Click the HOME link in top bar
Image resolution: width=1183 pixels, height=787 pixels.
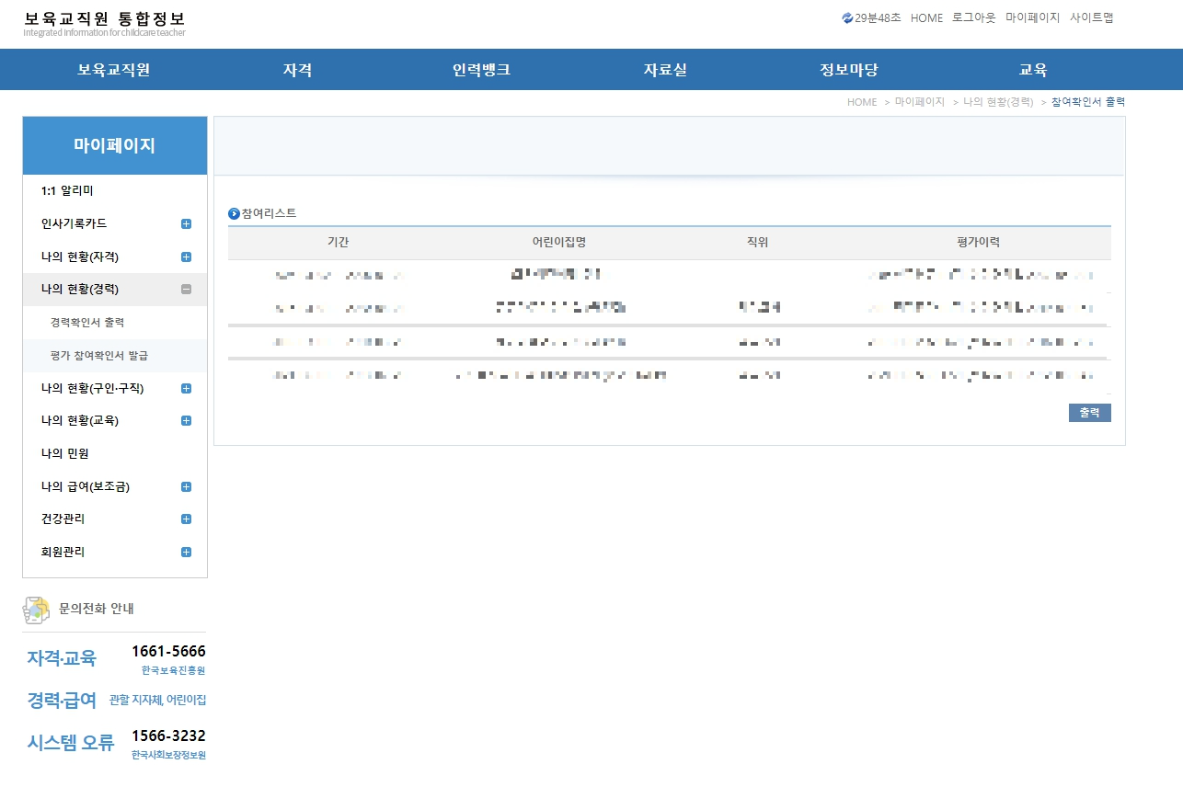click(926, 17)
